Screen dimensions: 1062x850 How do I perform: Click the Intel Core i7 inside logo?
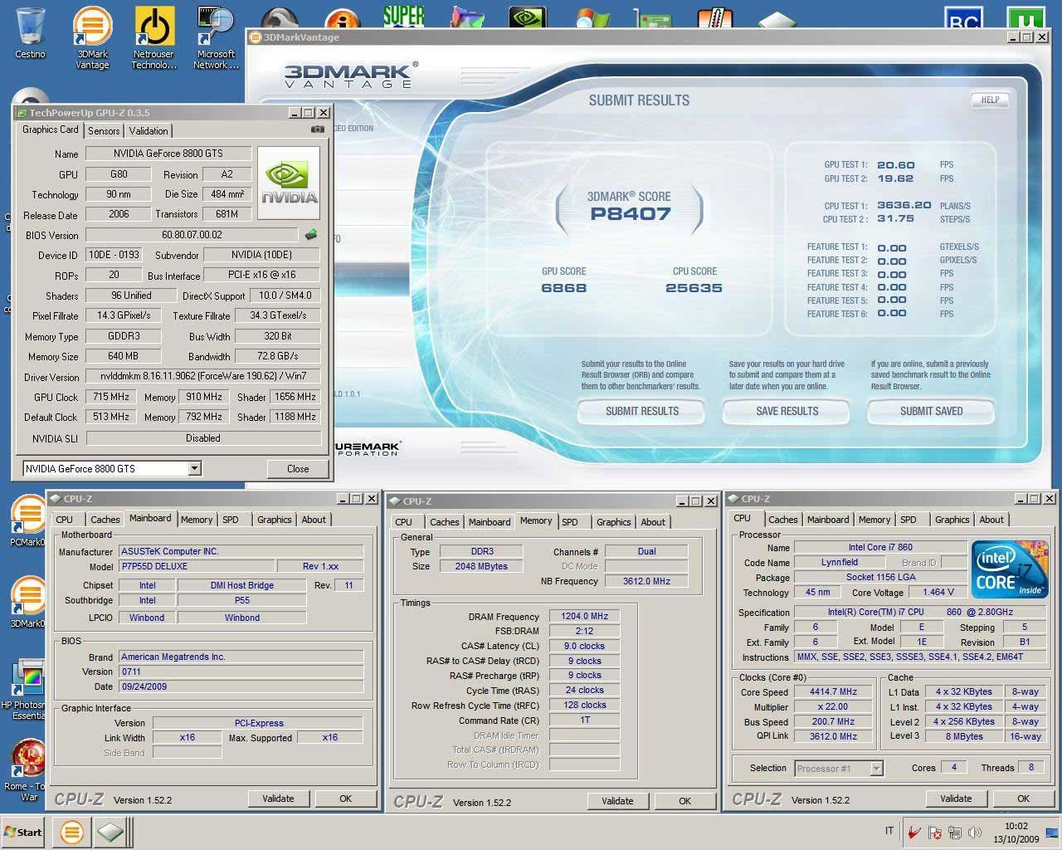(x=1009, y=569)
